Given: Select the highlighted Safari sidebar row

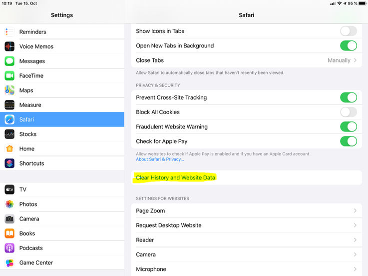Looking at the screenshot, I should (62, 119).
